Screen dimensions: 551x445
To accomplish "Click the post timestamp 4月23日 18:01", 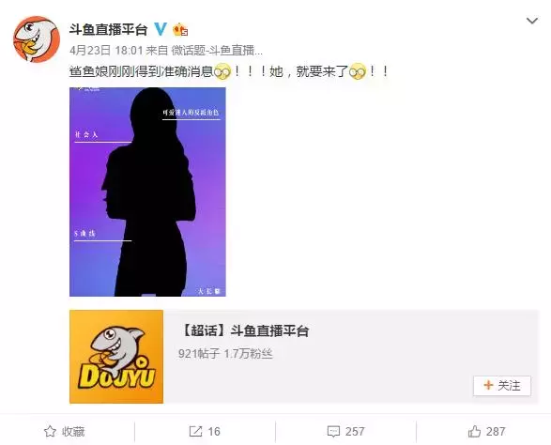I will click(x=106, y=51).
